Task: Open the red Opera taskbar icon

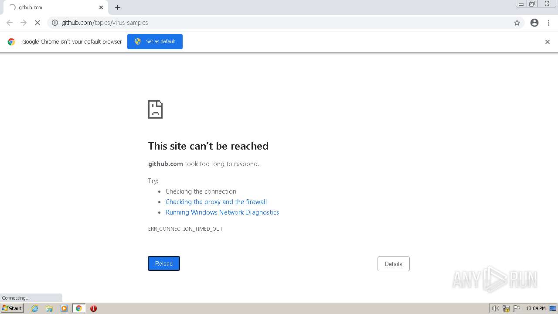Action: (x=93, y=308)
